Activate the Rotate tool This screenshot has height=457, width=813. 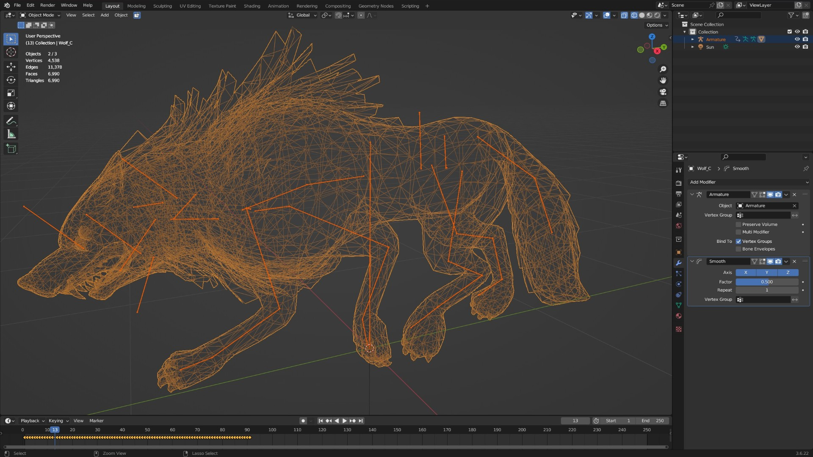coord(11,80)
